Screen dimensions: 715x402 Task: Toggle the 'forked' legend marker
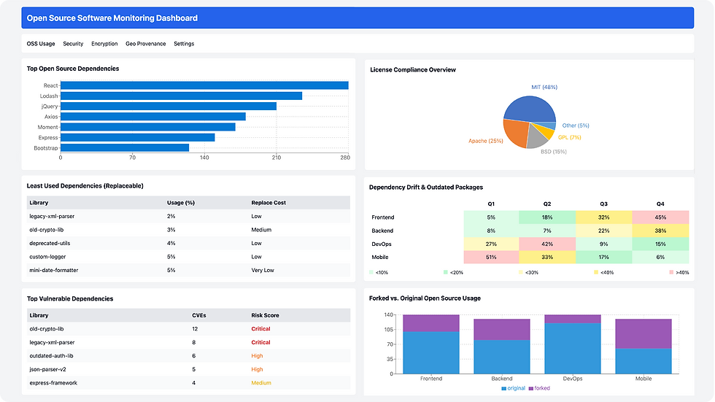tap(531, 389)
